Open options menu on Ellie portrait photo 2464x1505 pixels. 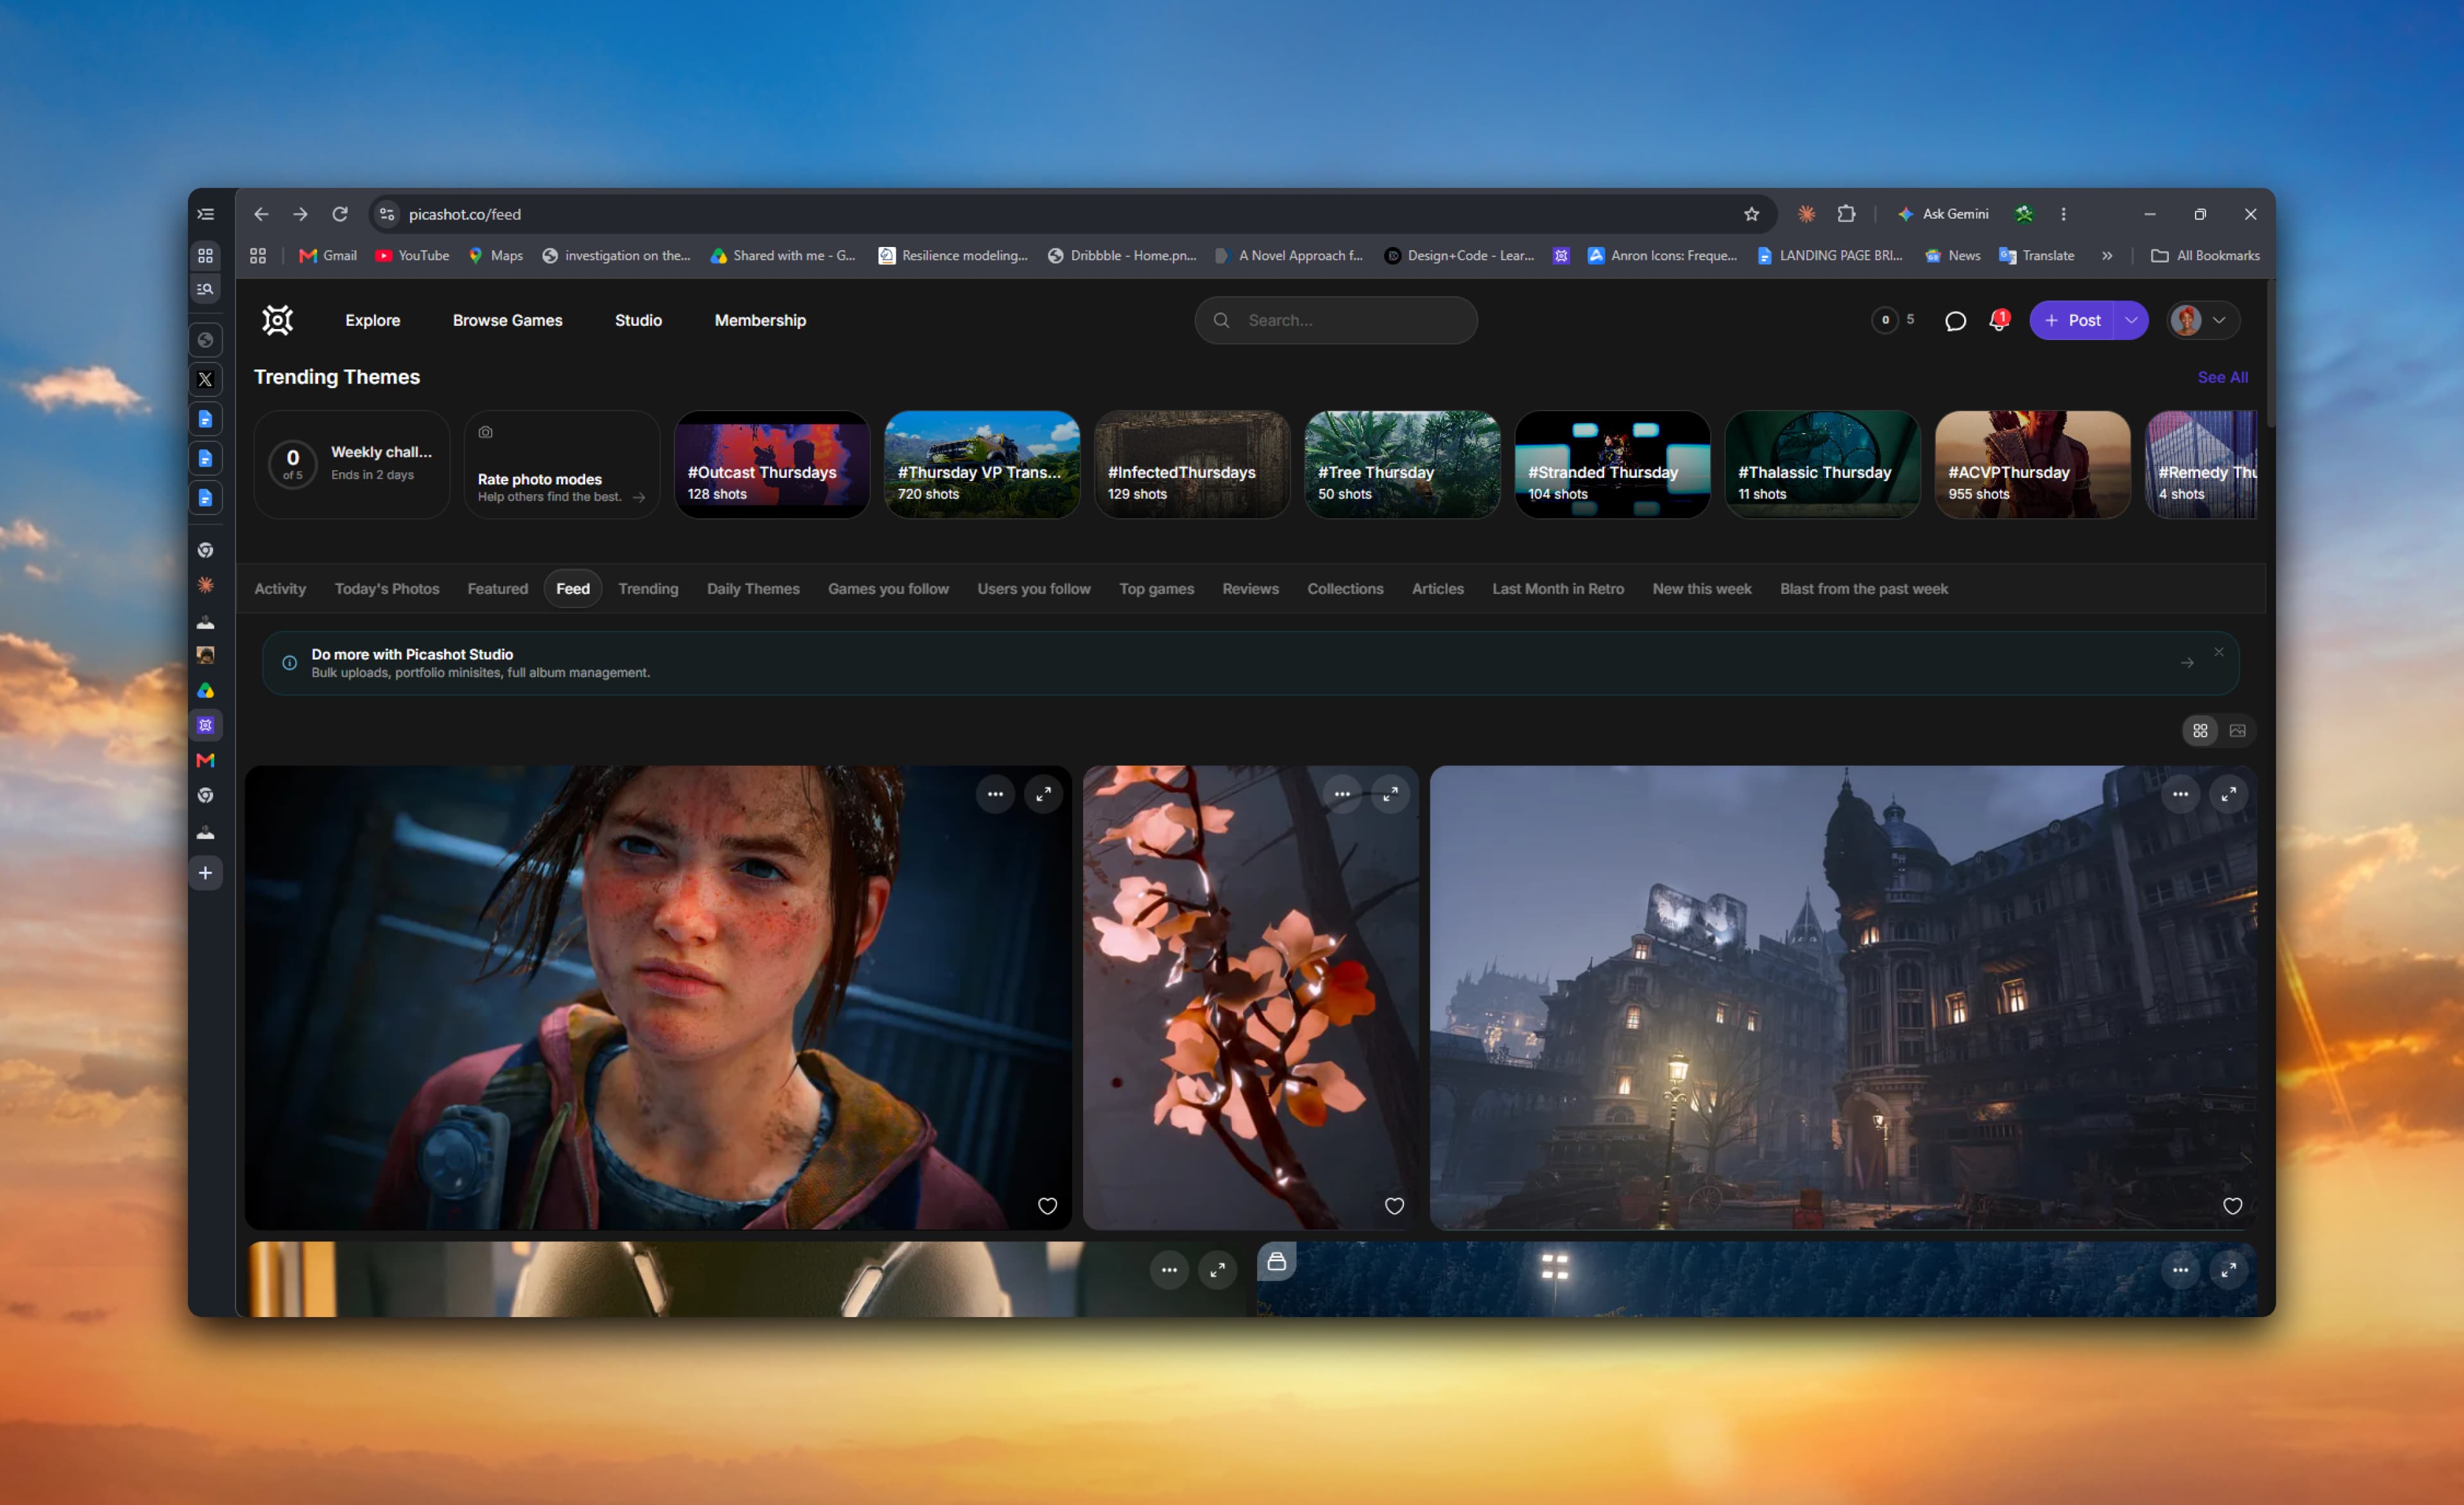click(995, 794)
